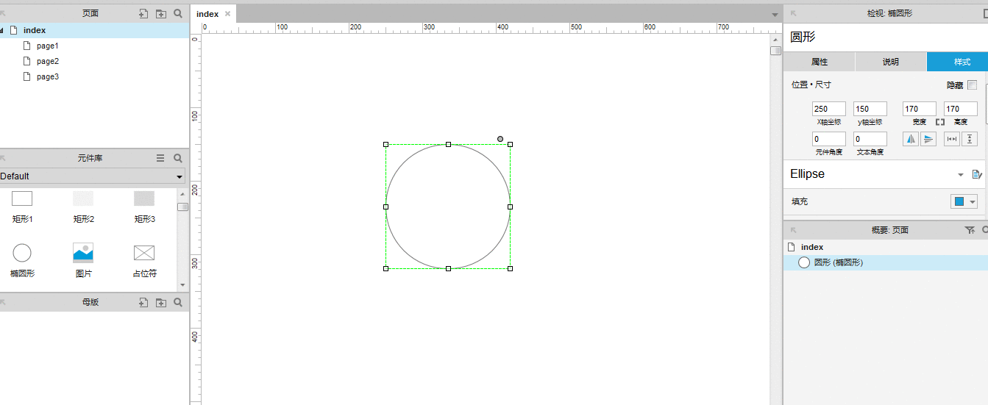Add a new folder in the 页面 panel
Viewport: 988px width, 405px height.
tap(161, 13)
